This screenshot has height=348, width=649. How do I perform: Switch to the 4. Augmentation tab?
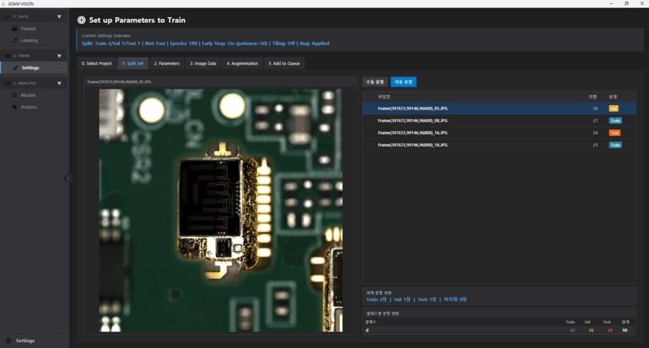point(242,63)
